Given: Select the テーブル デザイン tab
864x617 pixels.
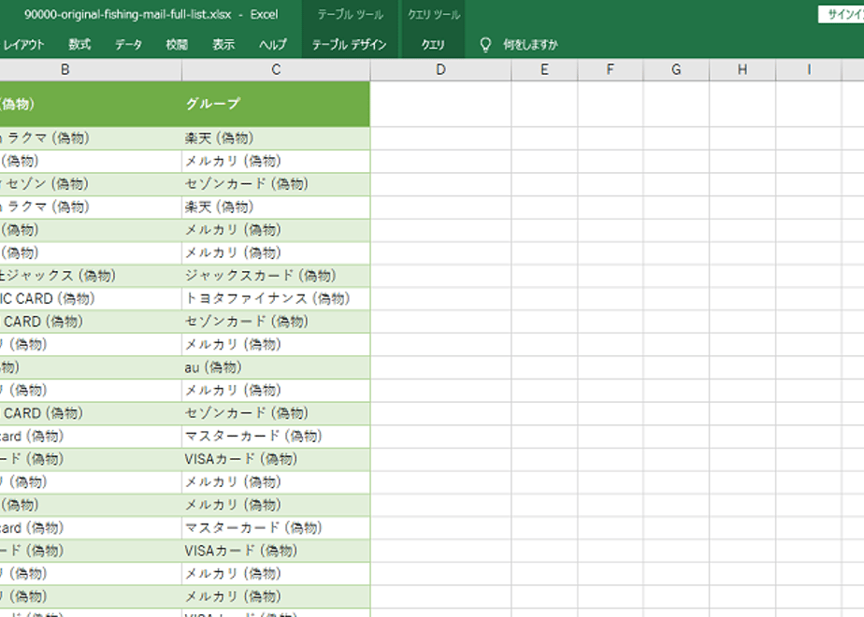Looking at the screenshot, I should [350, 45].
